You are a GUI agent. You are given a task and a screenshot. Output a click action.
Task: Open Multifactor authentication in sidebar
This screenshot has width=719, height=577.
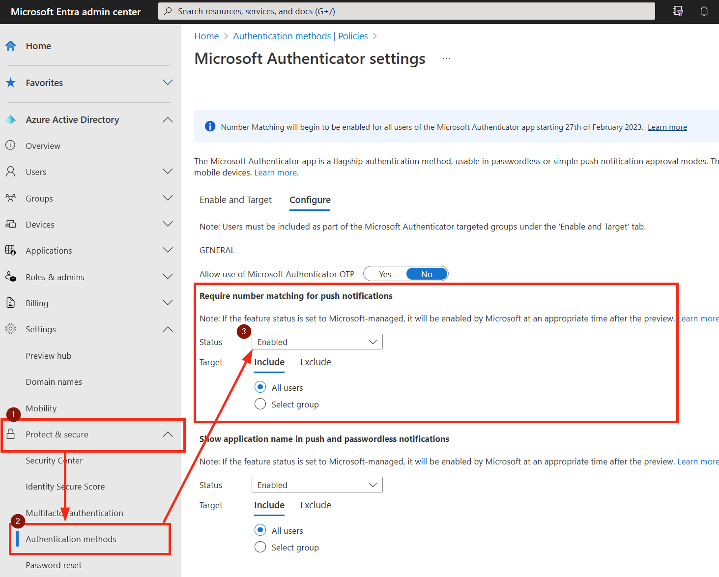pyautogui.click(x=75, y=513)
